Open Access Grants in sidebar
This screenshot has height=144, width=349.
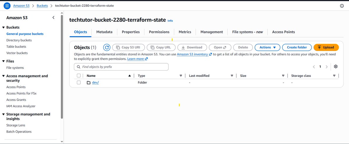(x=16, y=100)
